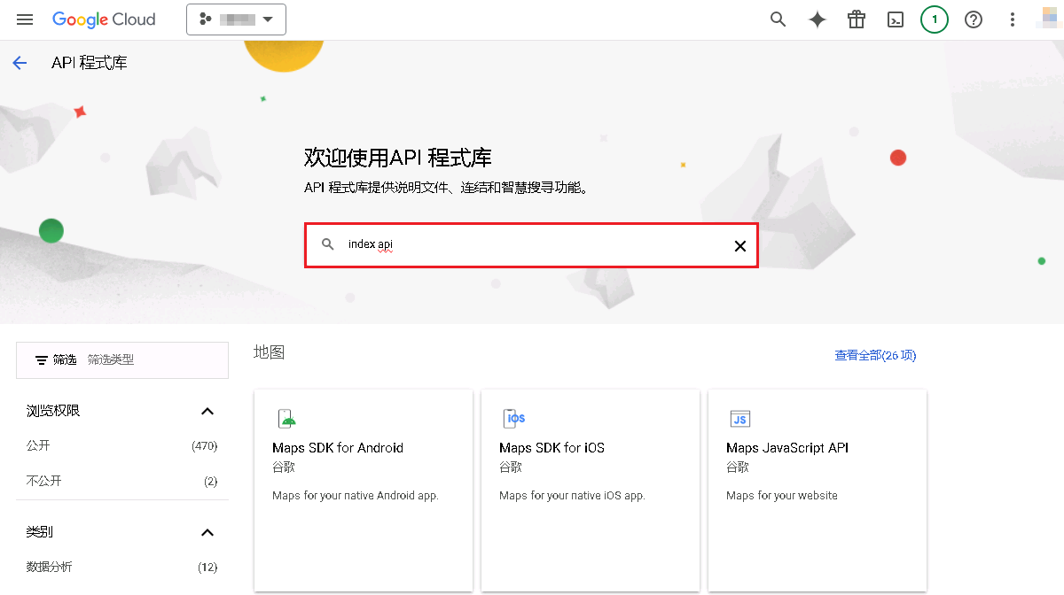Click 'Maps for your website' description
The image size is (1064, 595).
[x=782, y=496]
